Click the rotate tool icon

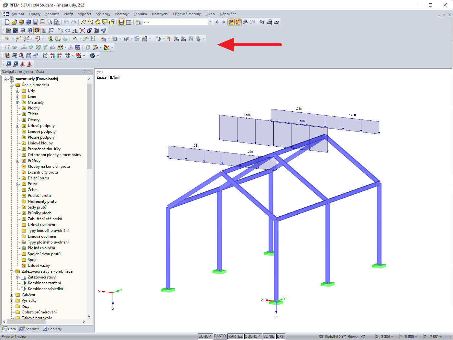click(x=68, y=30)
